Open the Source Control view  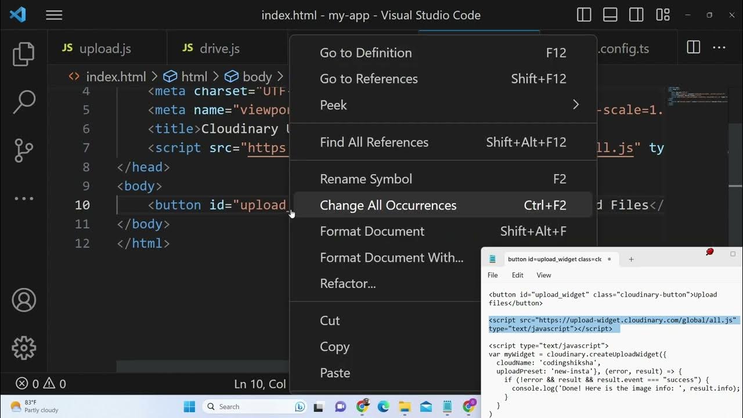pos(24,150)
